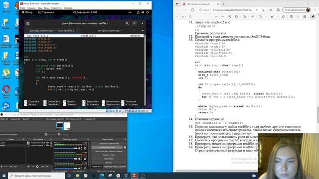This screenshot has width=319, height=179.
Task: Mute the second OBS mixer channel
Action: [x=80, y=159]
